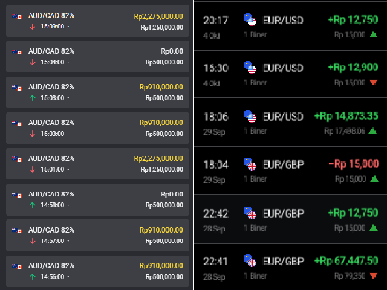Viewport: 387px width, 290px height.
Task: Click the EUR/GBP flag icon in the 18:04 trade
Action: point(249,164)
